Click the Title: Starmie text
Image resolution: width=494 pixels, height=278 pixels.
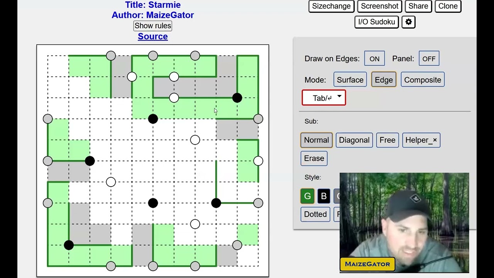click(153, 5)
